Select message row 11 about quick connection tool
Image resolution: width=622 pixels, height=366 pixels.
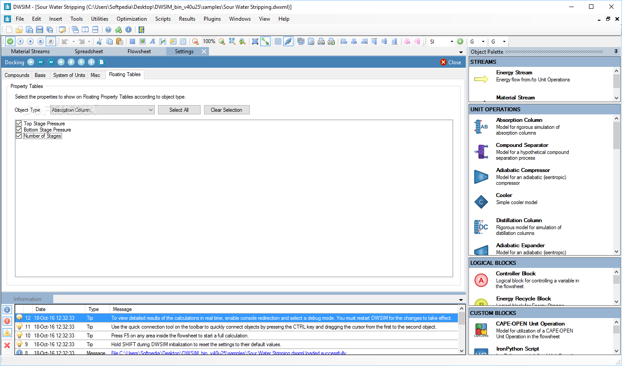click(x=237, y=327)
